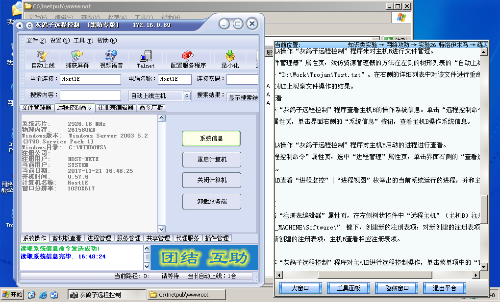The width and height of the screenshot is (500, 302).
Task: Switch to 注册表编辑器 tab
Action: 116,108
